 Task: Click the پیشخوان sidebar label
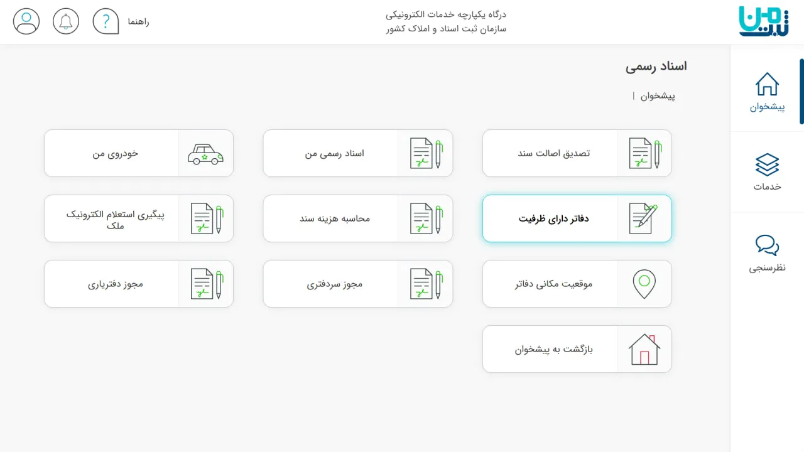pos(767,107)
